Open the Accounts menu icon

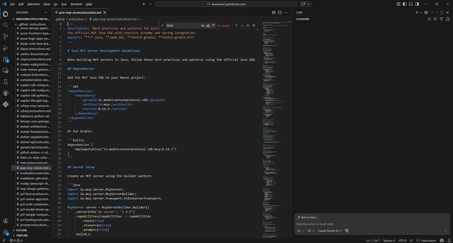pos(6,221)
